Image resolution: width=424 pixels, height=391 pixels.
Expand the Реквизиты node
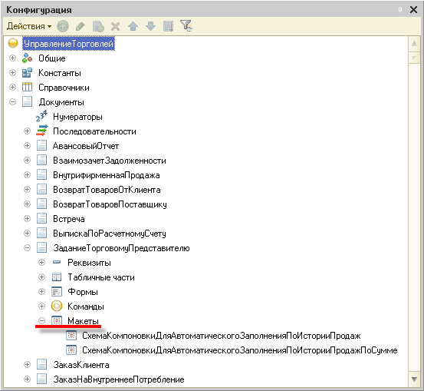pyautogui.click(x=41, y=263)
